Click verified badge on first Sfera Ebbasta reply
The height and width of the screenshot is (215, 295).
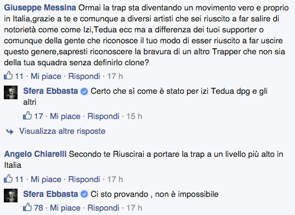pyautogui.click(x=84, y=92)
